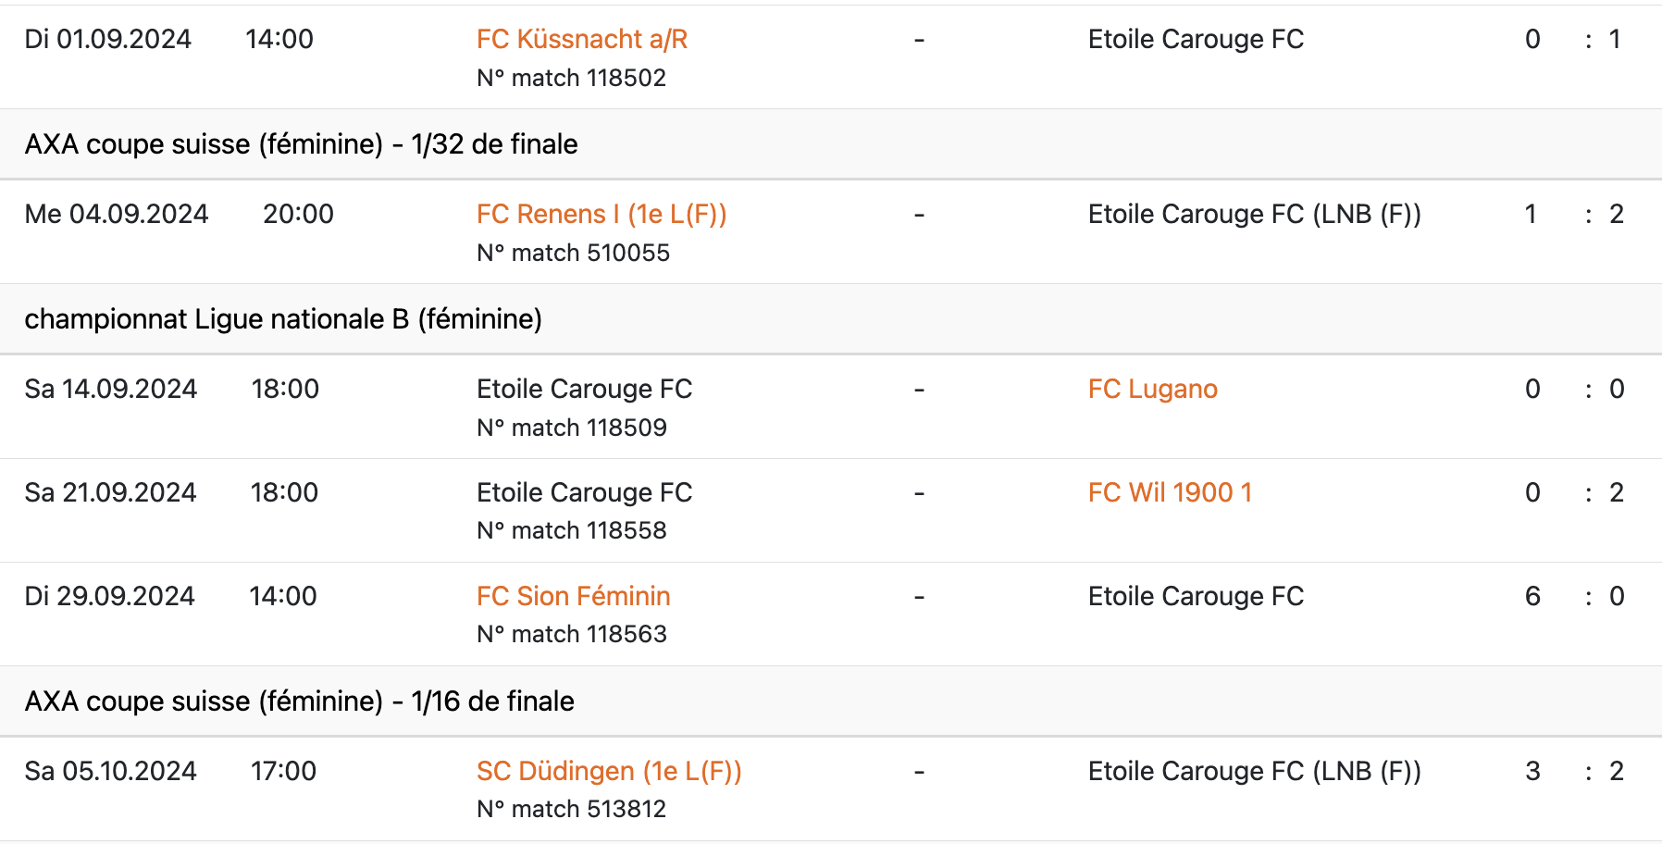Click the championnat Ligue nationale B header
The width and height of the screenshot is (1662, 844).
click(282, 319)
